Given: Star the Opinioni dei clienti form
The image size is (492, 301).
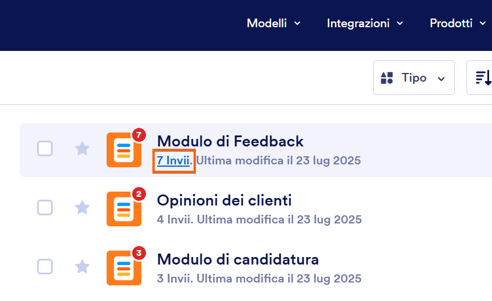Looking at the screenshot, I should (x=82, y=207).
